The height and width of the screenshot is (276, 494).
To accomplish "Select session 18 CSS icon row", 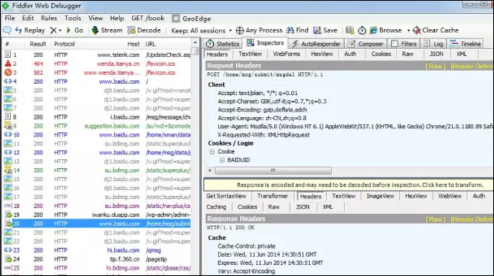I will click(x=8, y=206).
